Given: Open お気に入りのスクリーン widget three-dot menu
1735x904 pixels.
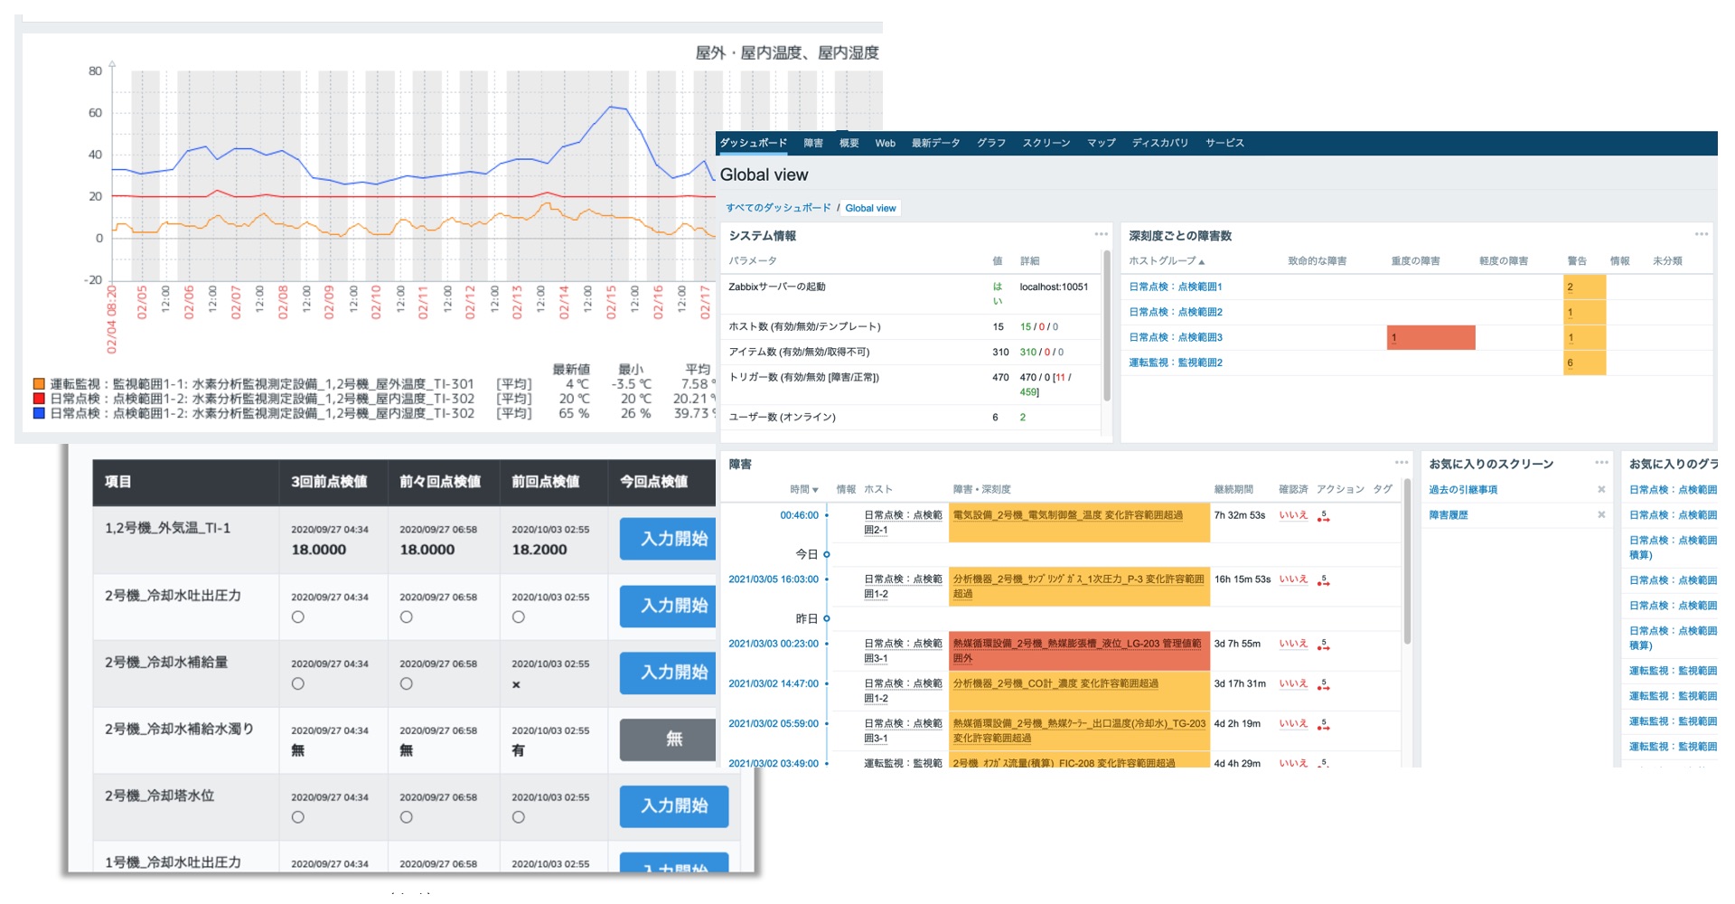Looking at the screenshot, I should pos(1601,463).
